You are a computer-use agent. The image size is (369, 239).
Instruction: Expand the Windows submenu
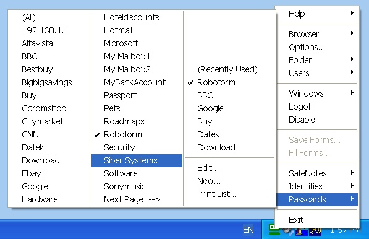tap(317, 93)
